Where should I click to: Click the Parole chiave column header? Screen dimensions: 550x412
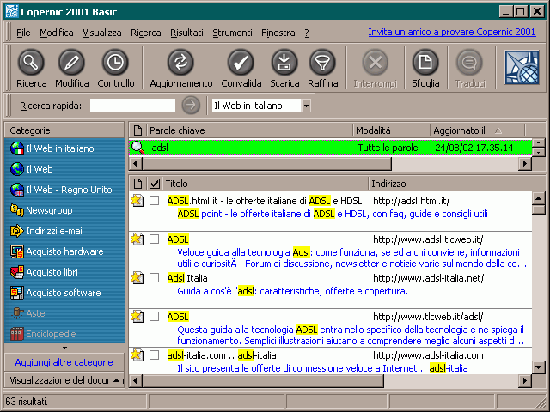[x=250, y=130]
